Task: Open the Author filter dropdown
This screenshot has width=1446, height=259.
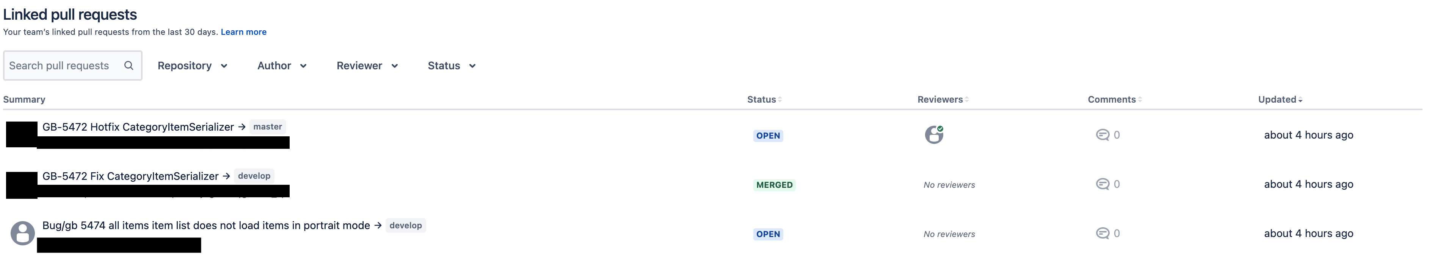Action: (281, 65)
